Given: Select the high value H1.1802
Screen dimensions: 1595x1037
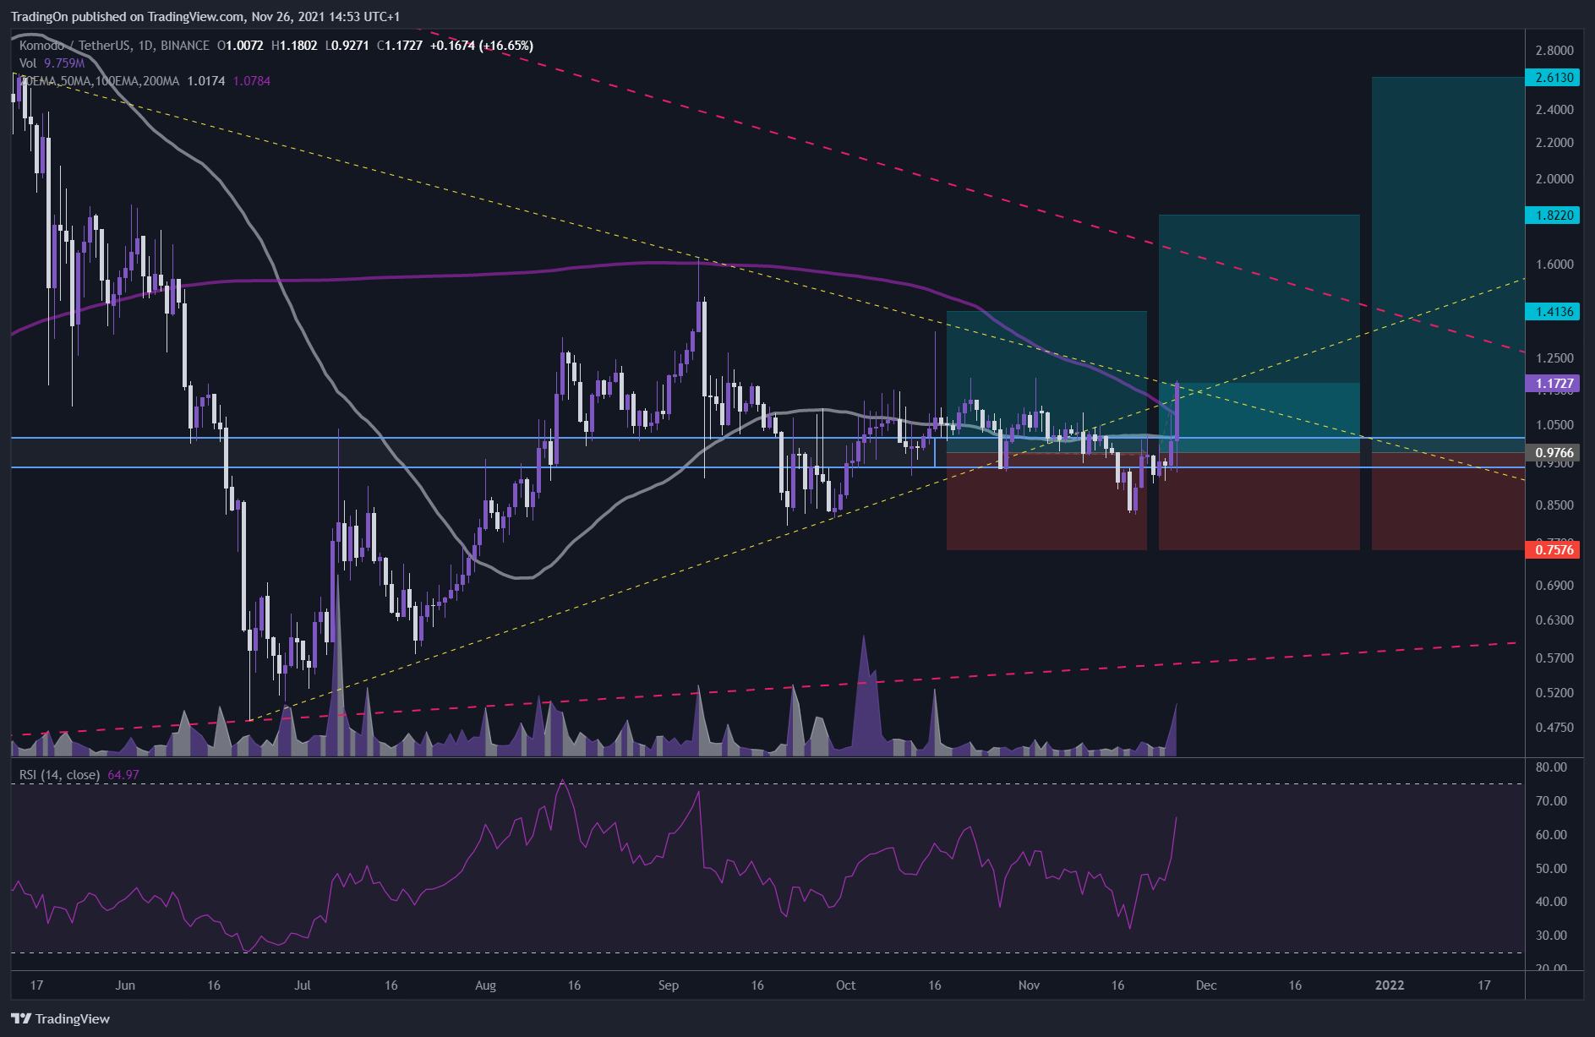Looking at the screenshot, I should point(294,46).
